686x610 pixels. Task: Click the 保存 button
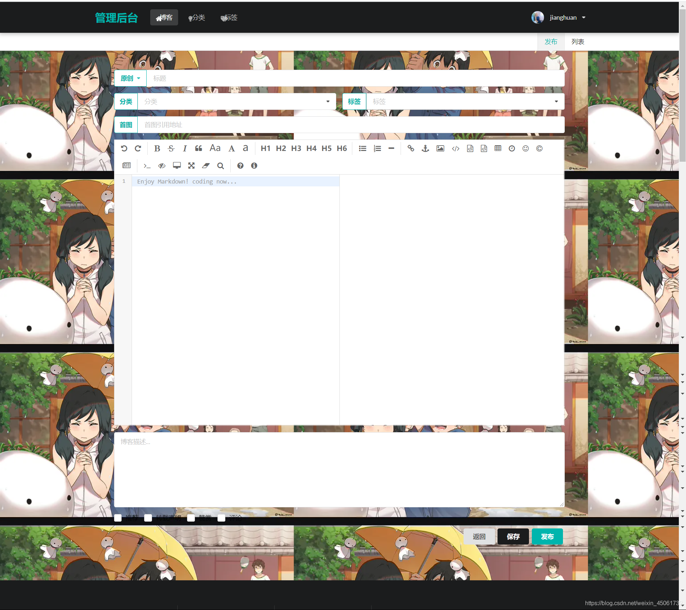pyautogui.click(x=513, y=536)
